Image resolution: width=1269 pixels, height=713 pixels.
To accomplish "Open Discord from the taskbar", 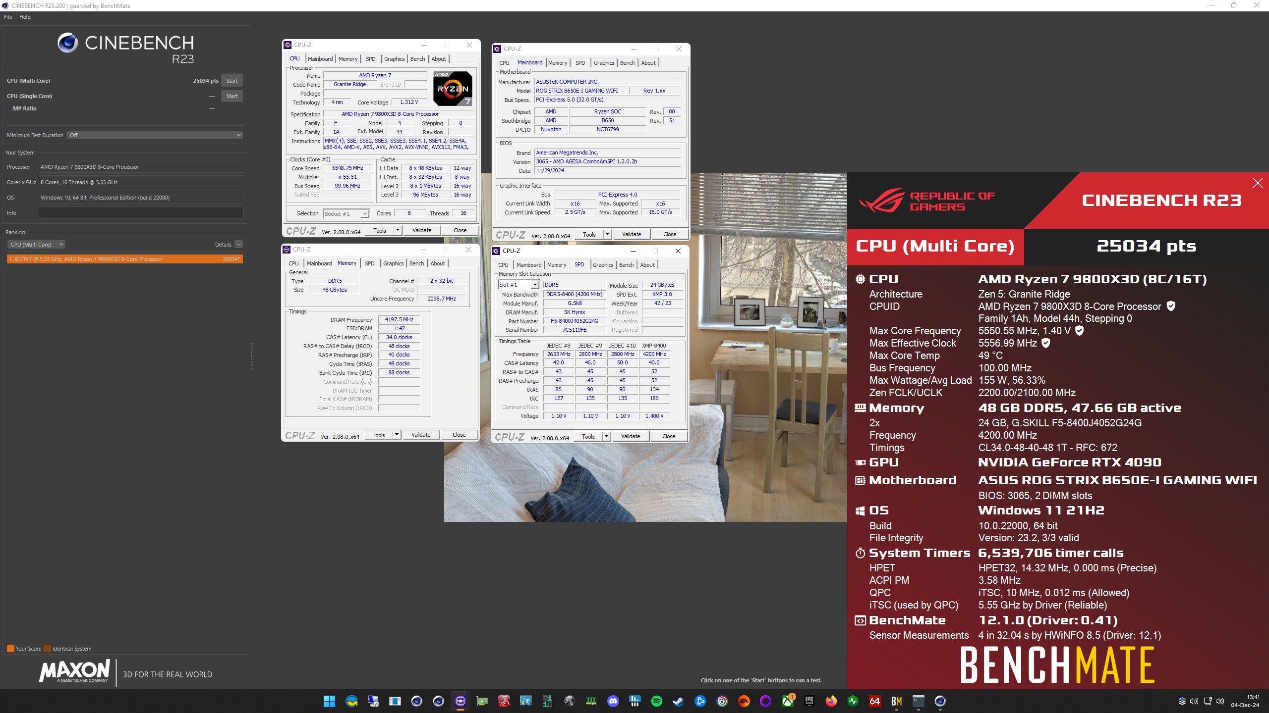I will (x=613, y=701).
